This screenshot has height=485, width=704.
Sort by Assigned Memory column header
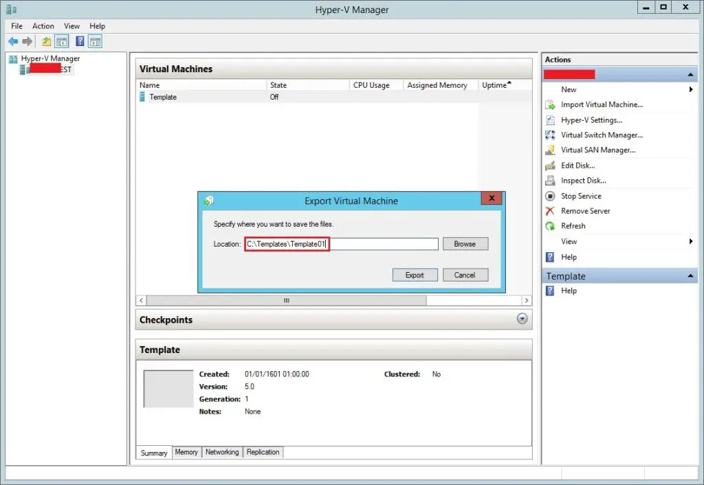pyautogui.click(x=441, y=85)
